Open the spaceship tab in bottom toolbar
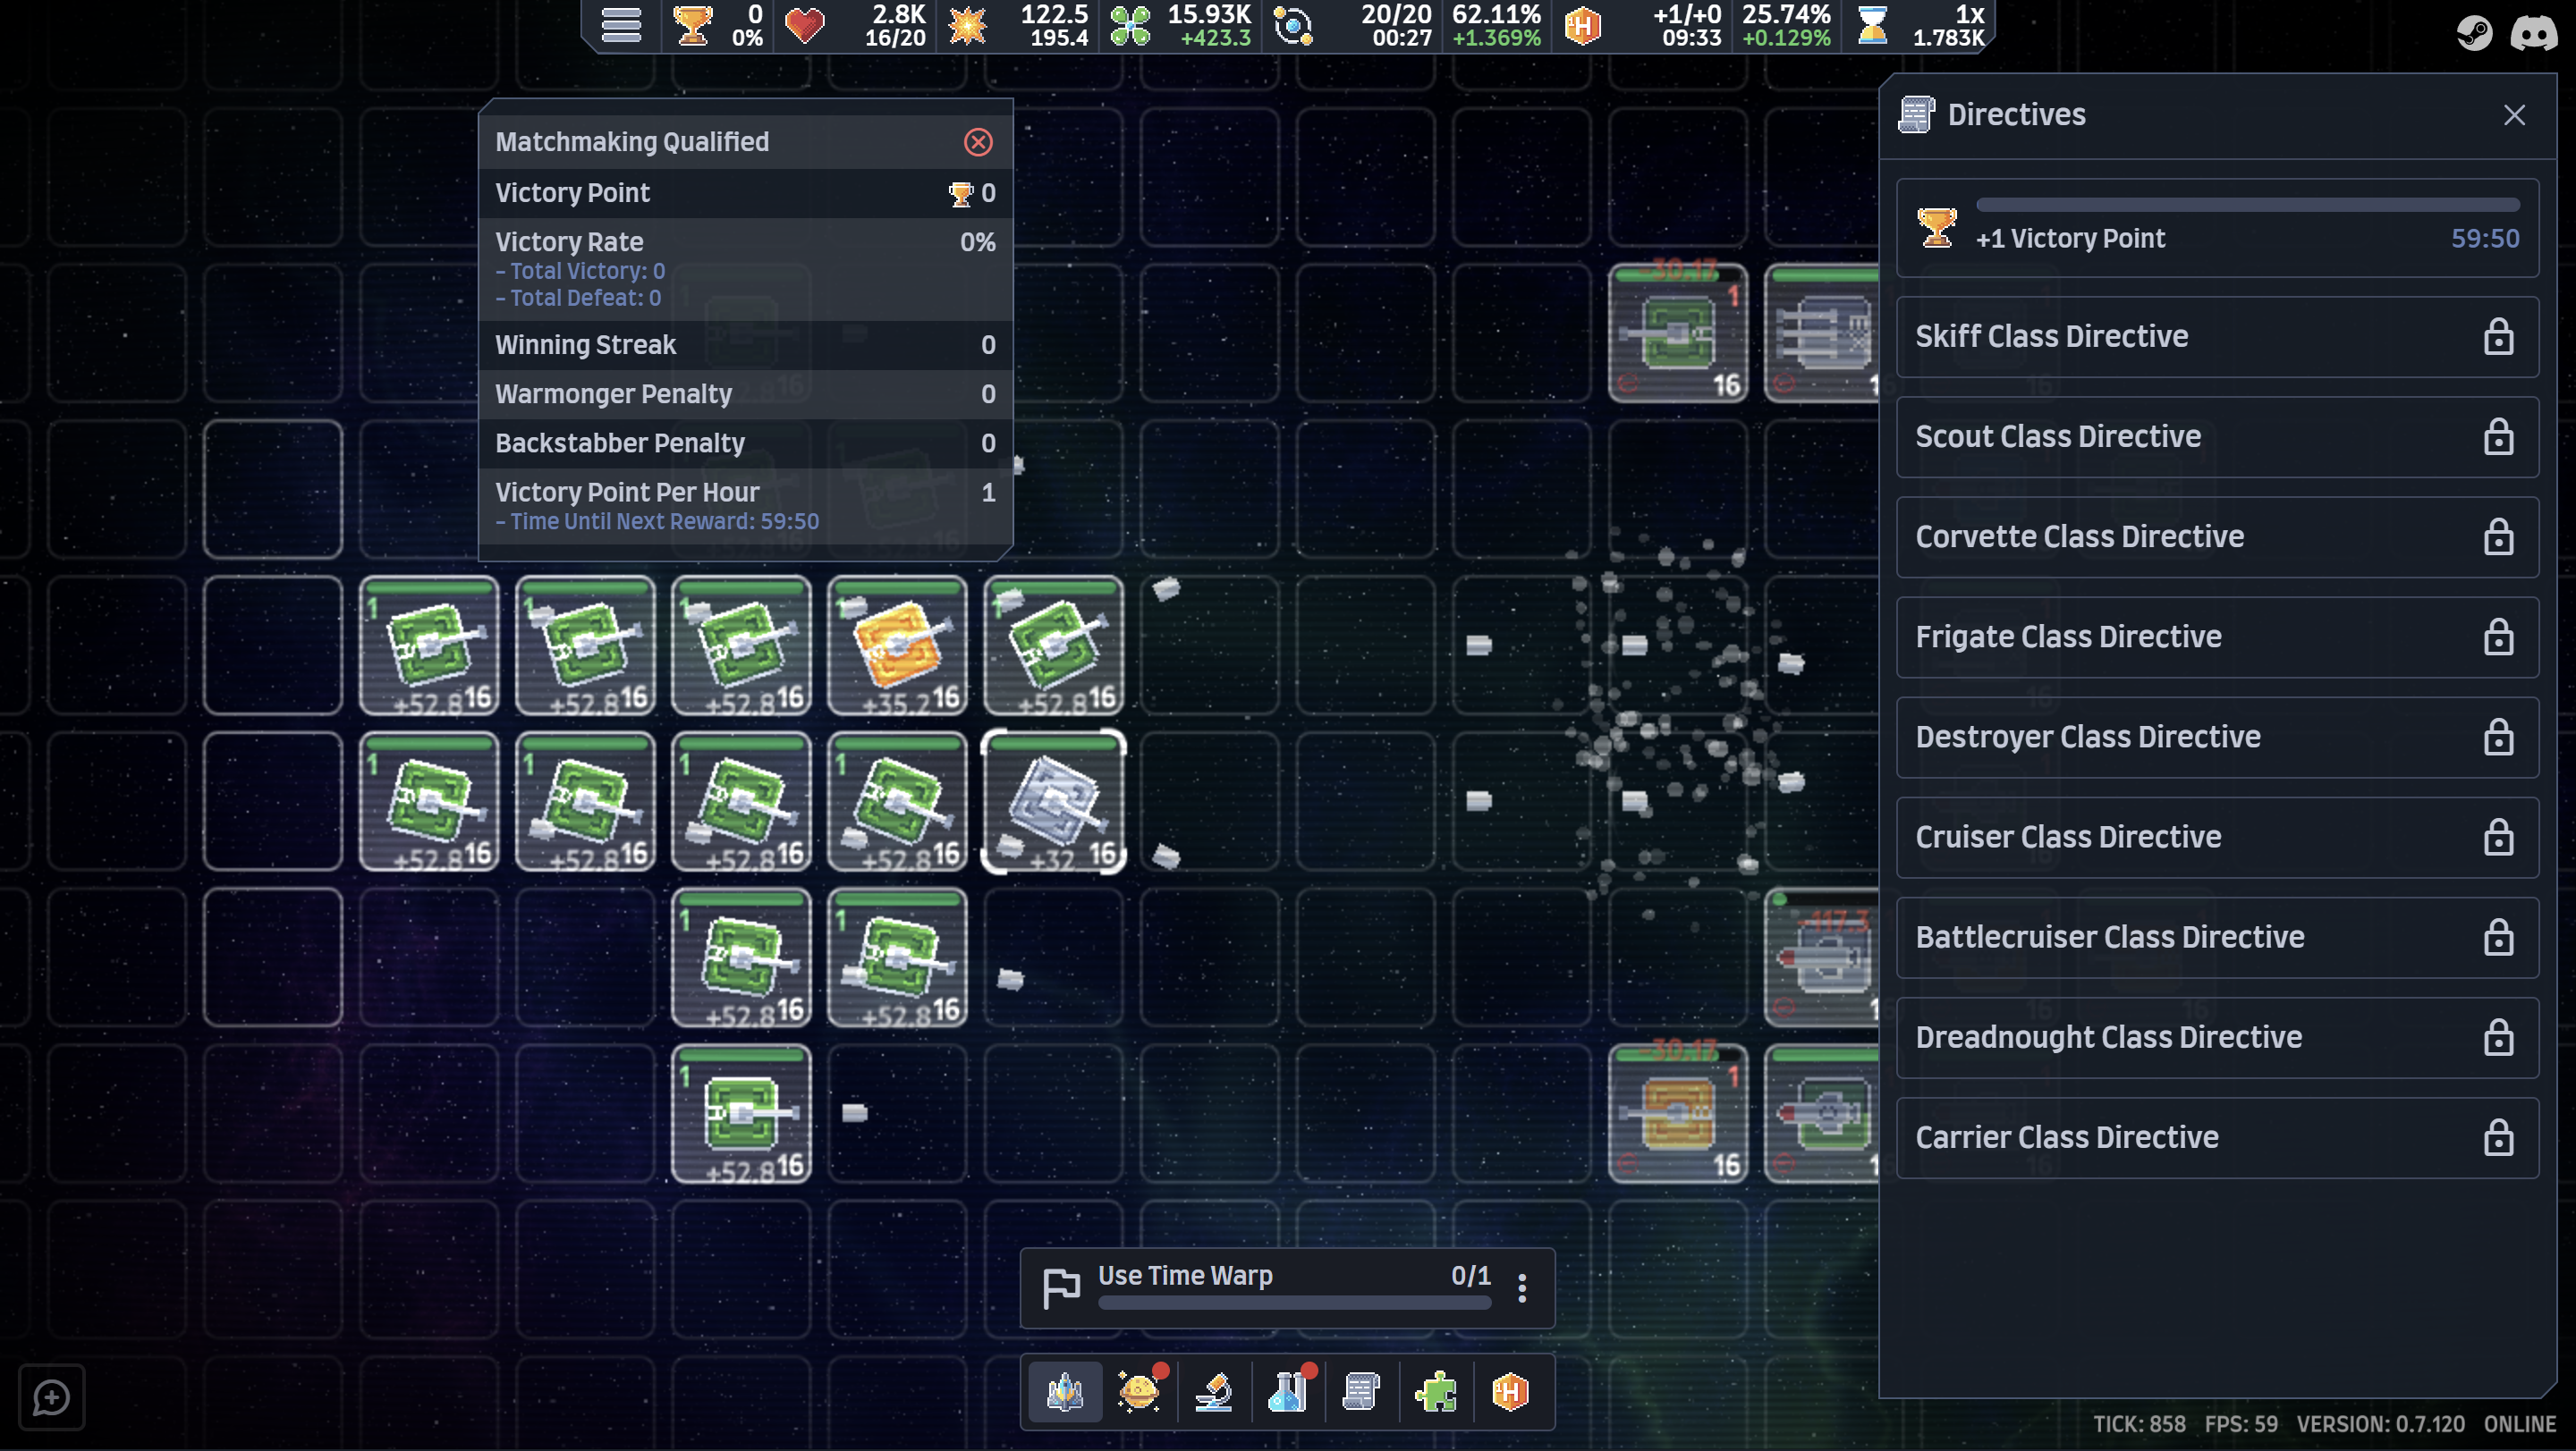This screenshot has height=1451, width=2576. click(1065, 1391)
